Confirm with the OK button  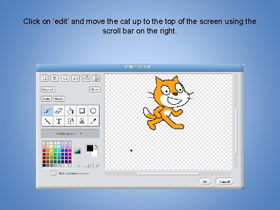pos(205,181)
